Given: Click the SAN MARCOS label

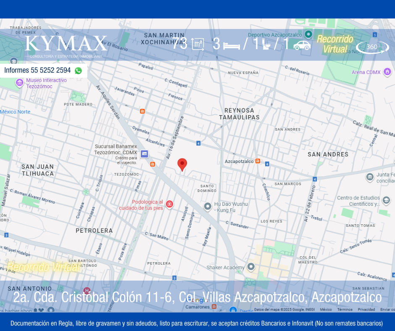Looking at the screenshot, I should [x=288, y=184].
